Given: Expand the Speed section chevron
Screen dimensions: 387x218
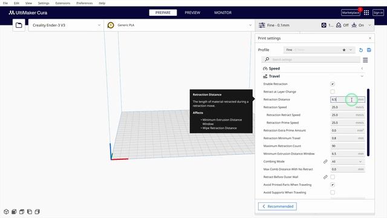Looking at the screenshot, I should point(362,68).
